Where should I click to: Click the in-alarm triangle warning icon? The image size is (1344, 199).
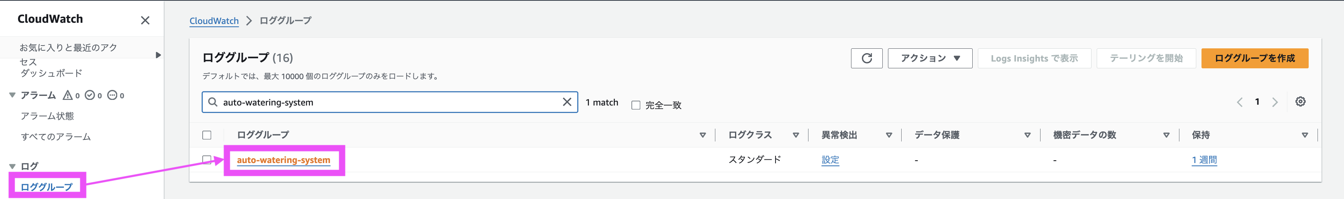click(x=68, y=95)
